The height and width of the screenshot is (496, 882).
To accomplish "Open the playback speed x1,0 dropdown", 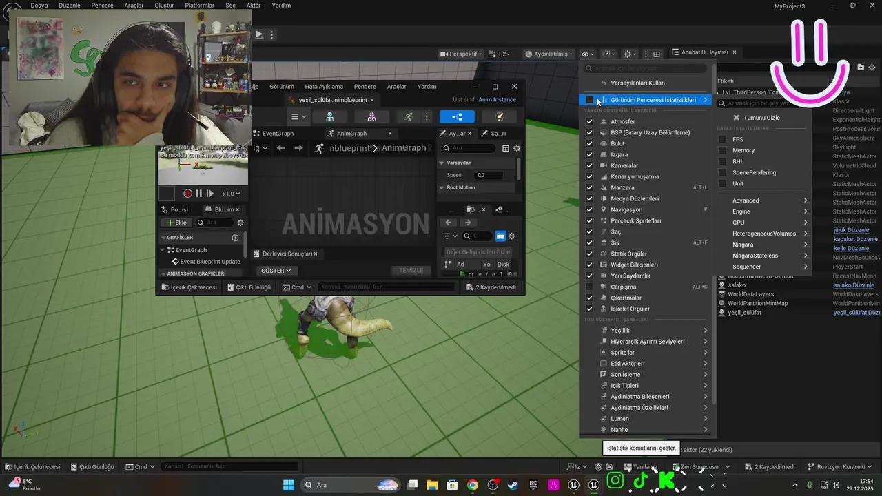I will 231,194.
